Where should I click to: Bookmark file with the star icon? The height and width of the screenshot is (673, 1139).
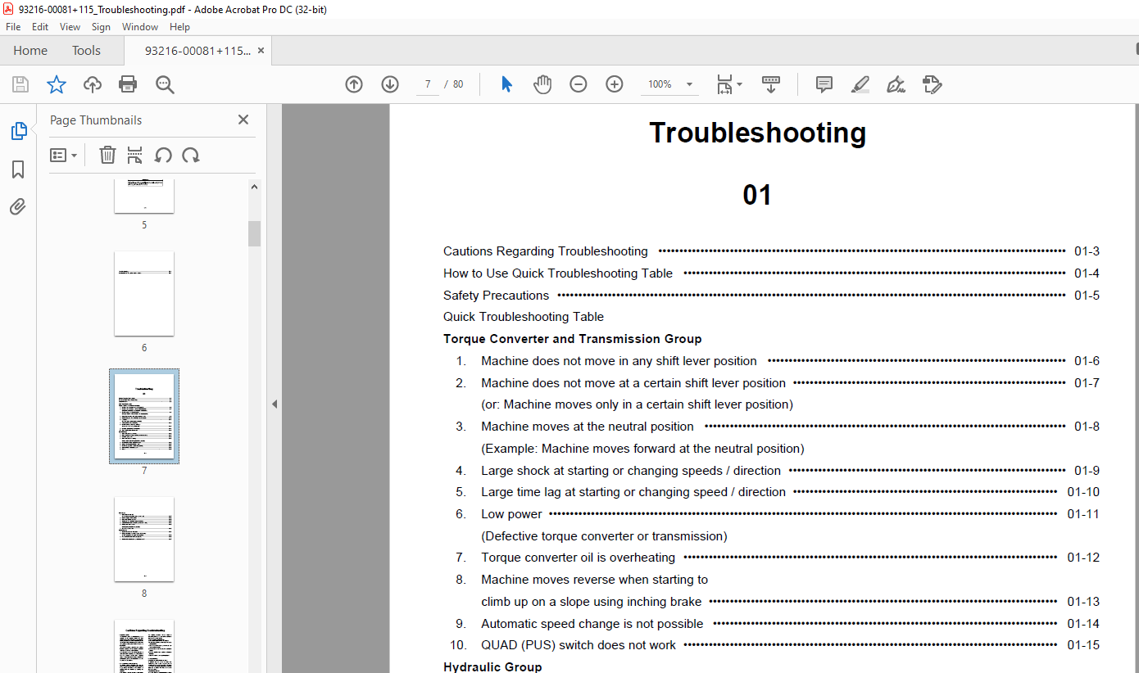pyautogui.click(x=57, y=84)
